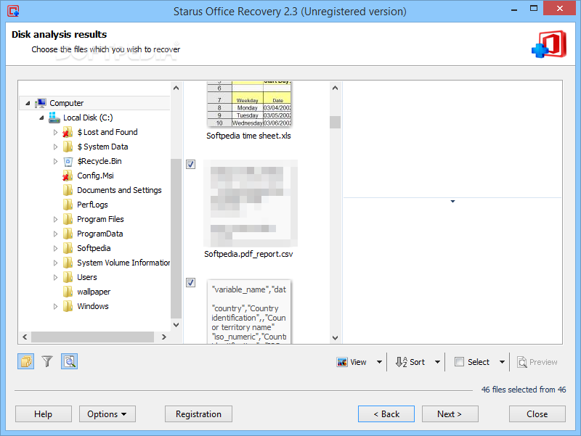Select the Softpedia time sheet.xls thumbnail

pyautogui.click(x=249, y=104)
